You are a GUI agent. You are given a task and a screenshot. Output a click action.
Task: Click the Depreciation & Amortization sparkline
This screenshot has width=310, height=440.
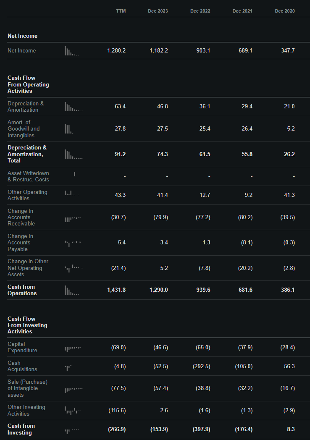(x=74, y=107)
